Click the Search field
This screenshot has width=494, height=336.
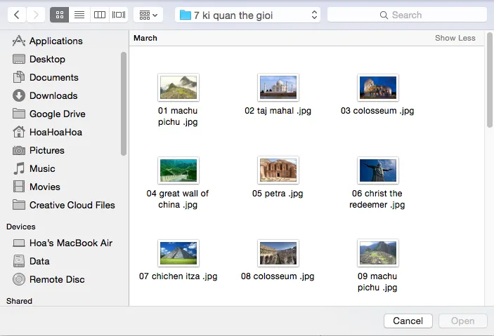tap(407, 15)
